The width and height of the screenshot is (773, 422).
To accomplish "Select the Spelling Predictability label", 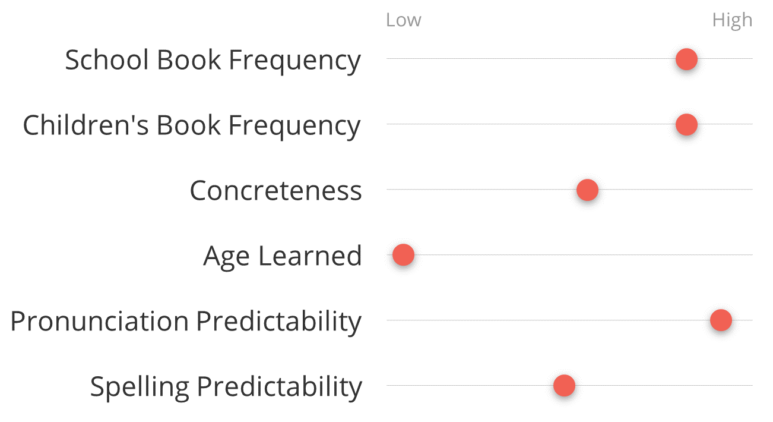I will click(226, 387).
